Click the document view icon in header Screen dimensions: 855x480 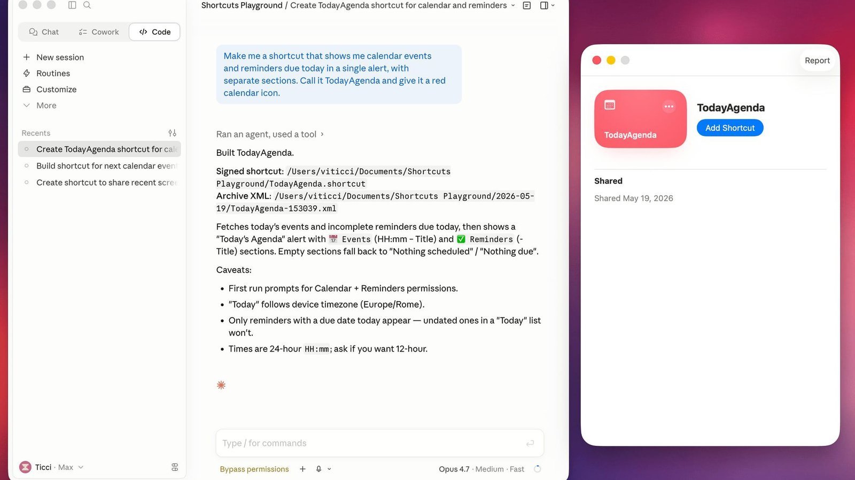coord(527,5)
